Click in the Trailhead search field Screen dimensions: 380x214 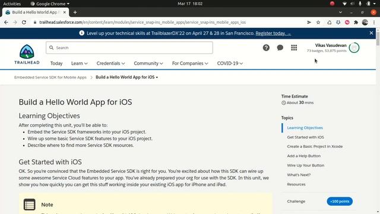tap(129, 48)
